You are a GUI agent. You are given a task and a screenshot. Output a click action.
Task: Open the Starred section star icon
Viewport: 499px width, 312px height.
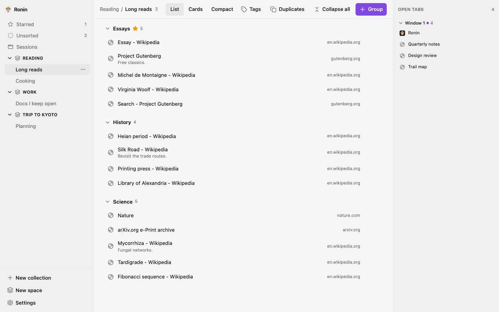pyautogui.click(x=11, y=24)
